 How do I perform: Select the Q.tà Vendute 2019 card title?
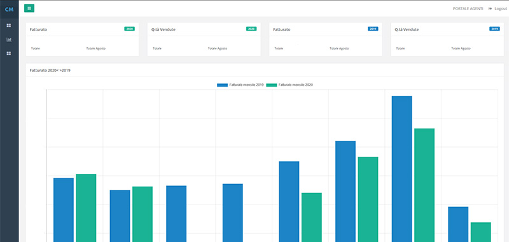(x=407, y=29)
